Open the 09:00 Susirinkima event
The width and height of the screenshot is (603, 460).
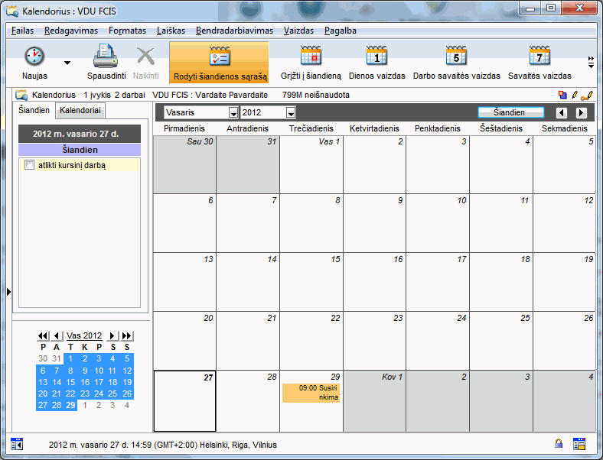[x=311, y=393]
